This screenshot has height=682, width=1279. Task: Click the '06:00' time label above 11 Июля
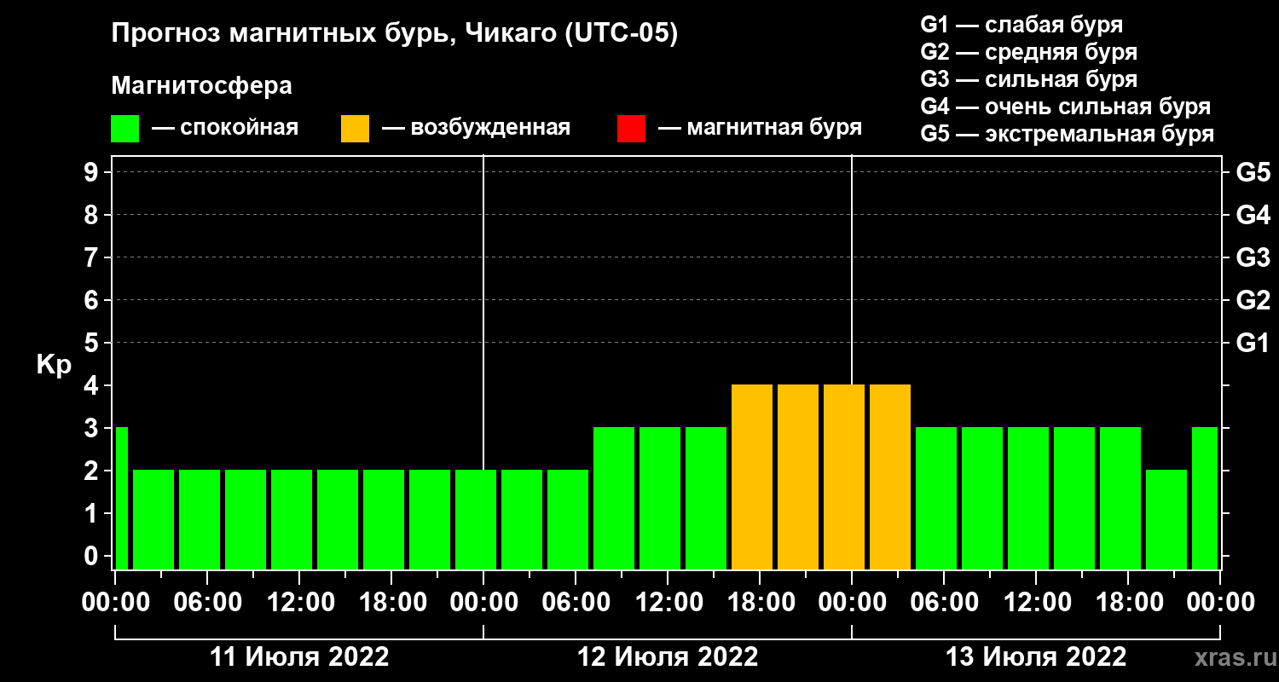click(x=207, y=602)
